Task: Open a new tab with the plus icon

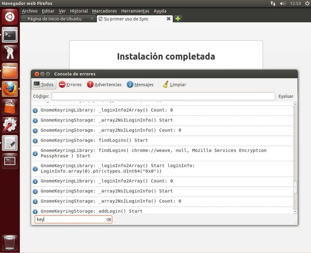Action: pos(178,19)
